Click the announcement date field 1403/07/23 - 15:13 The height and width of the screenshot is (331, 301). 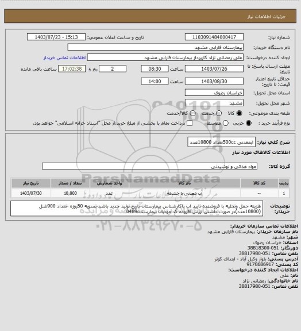point(56,37)
